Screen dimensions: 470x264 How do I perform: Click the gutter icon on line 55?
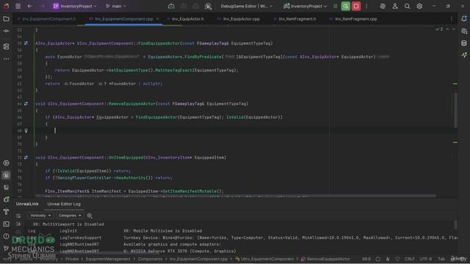click(26, 43)
